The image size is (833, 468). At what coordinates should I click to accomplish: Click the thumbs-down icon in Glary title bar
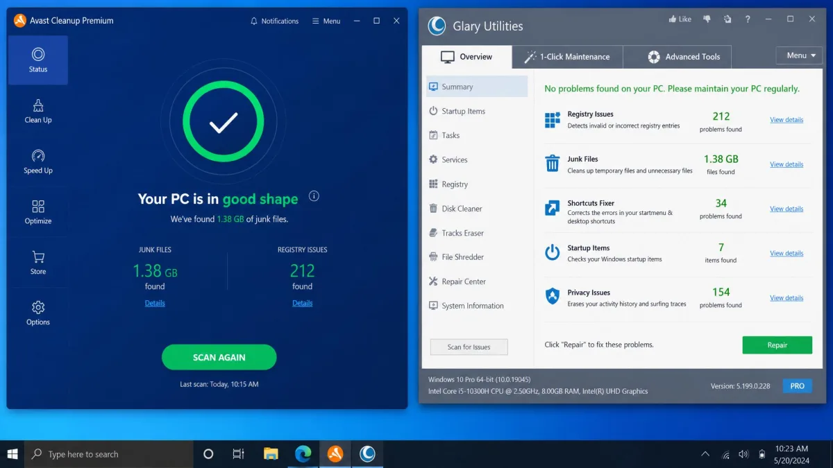(707, 19)
